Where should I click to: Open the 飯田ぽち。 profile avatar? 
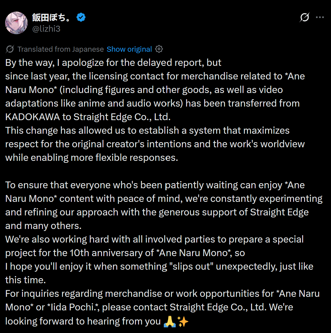coord(16,23)
